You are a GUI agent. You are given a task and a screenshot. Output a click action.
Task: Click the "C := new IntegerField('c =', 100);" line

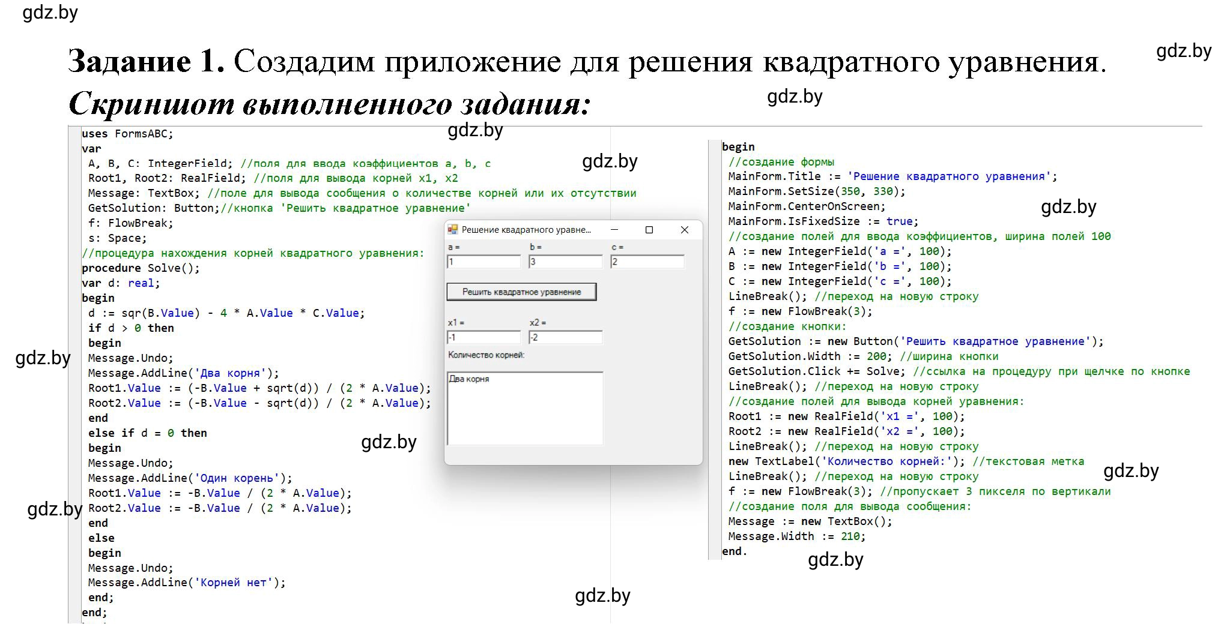click(840, 281)
